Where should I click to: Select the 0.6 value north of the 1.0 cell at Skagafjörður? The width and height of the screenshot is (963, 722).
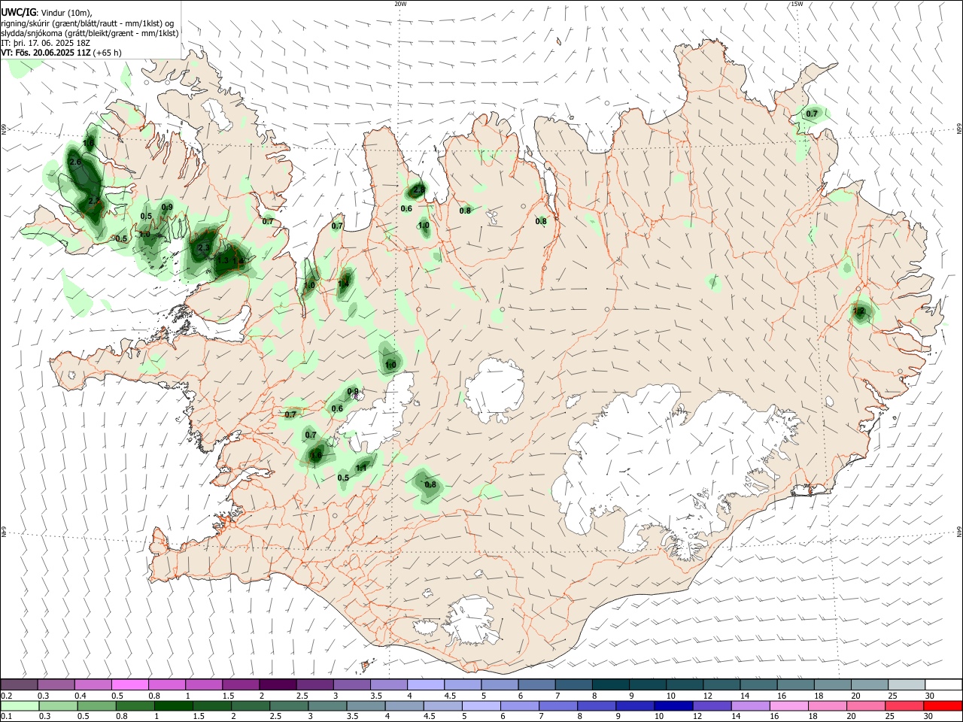click(x=406, y=208)
